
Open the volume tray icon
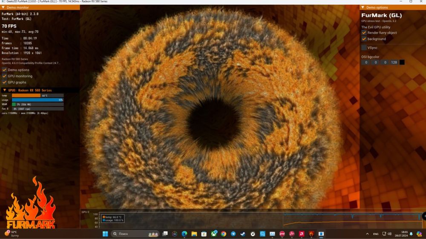[390, 233]
